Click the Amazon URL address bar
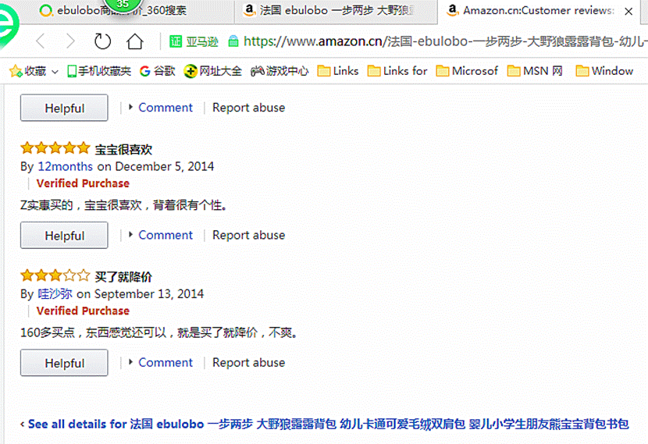 [x=437, y=41]
